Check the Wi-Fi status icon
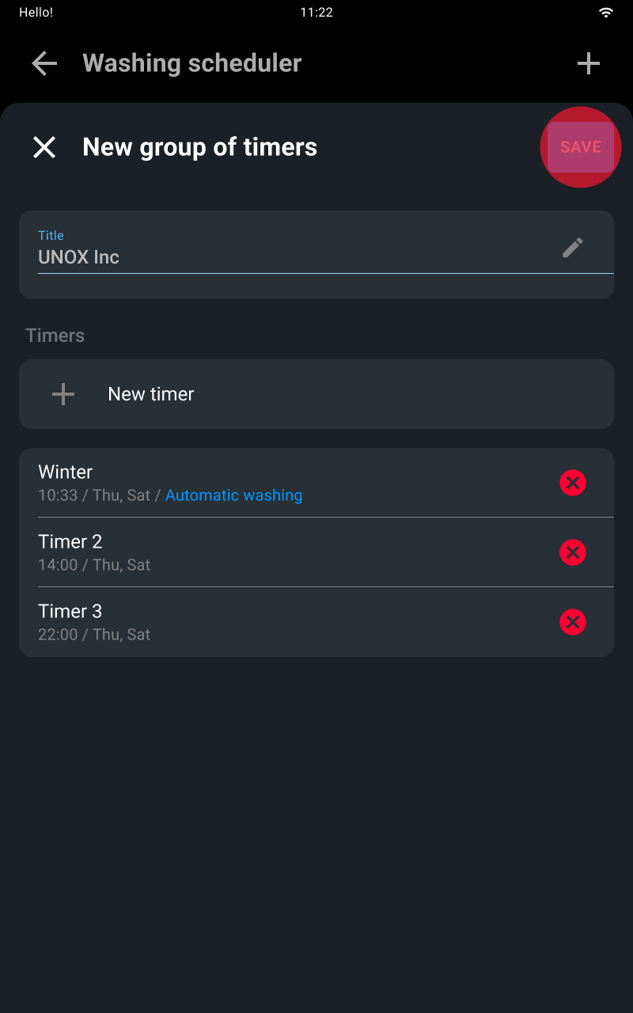The image size is (633, 1013). pos(606,13)
